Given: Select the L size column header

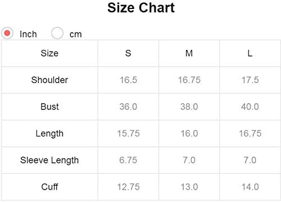Looking at the screenshot, I should 250,53.
